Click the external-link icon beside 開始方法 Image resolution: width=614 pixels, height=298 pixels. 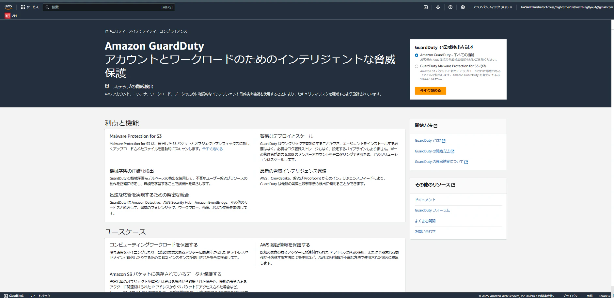click(436, 126)
